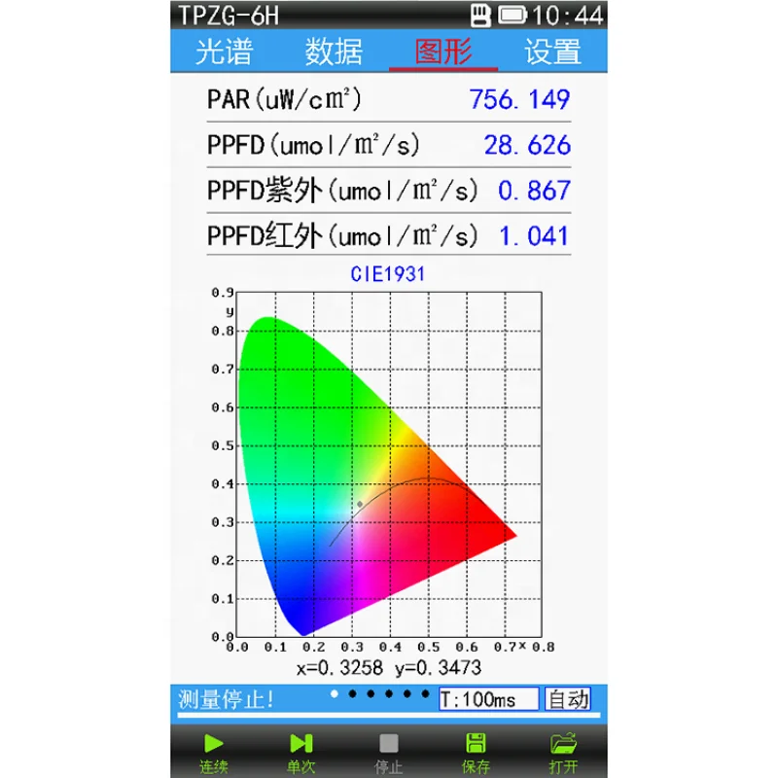The width and height of the screenshot is (778, 778).
Task: Tap the battery indicator icon
Action: point(513,15)
